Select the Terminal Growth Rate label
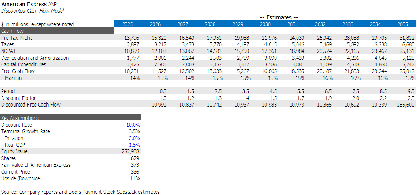The image size is (417, 195). pos(25,131)
